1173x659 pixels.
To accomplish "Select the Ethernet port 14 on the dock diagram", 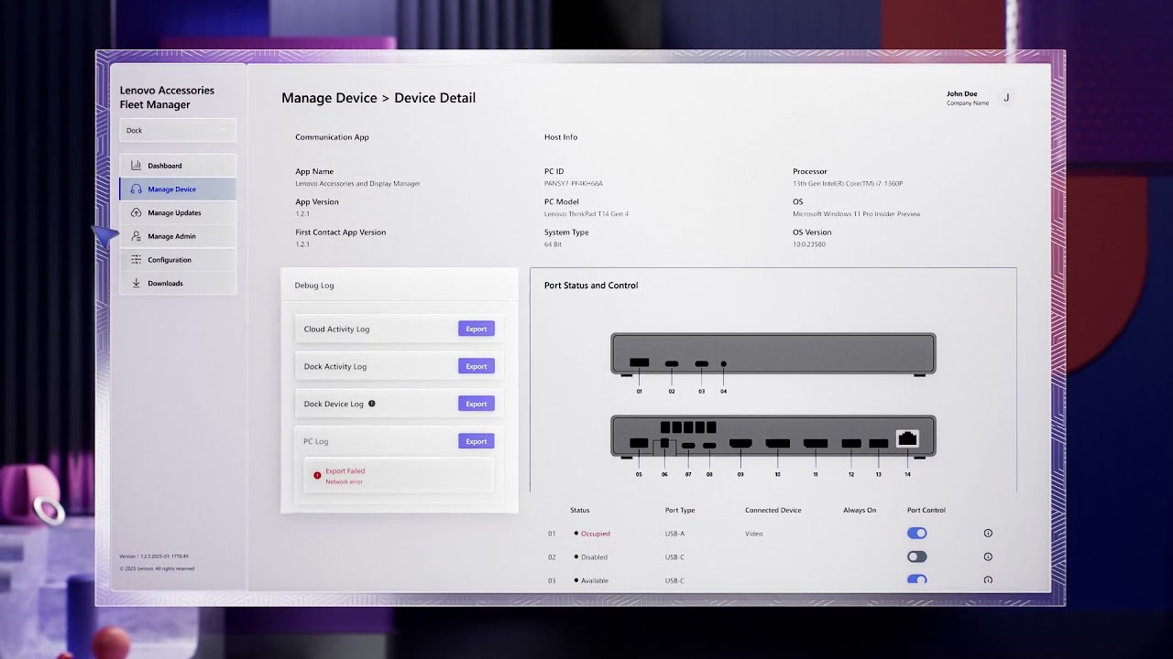I will (907, 439).
